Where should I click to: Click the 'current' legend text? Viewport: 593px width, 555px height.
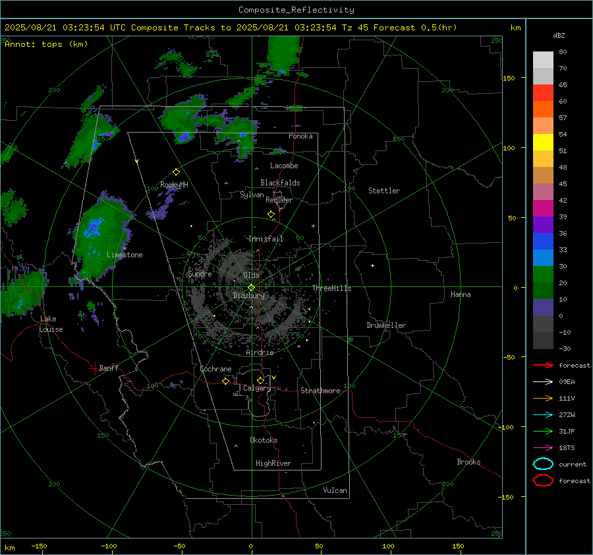pyautogui.click(x=573, y=465)
